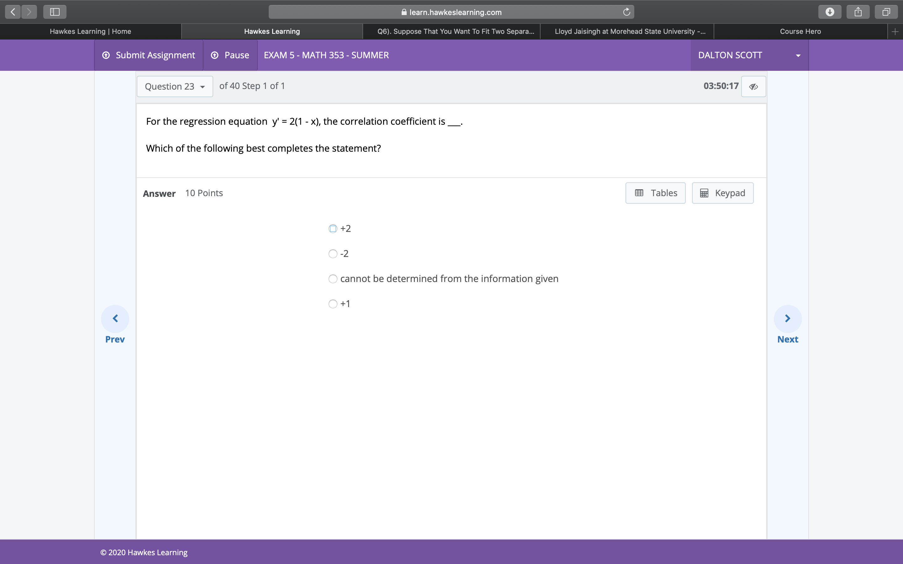The height and width of the screenshot is (564, 903).
Task: Expand the DALTON SCOTT account menu
Action: pyautogui.click(x=798, y=55)
